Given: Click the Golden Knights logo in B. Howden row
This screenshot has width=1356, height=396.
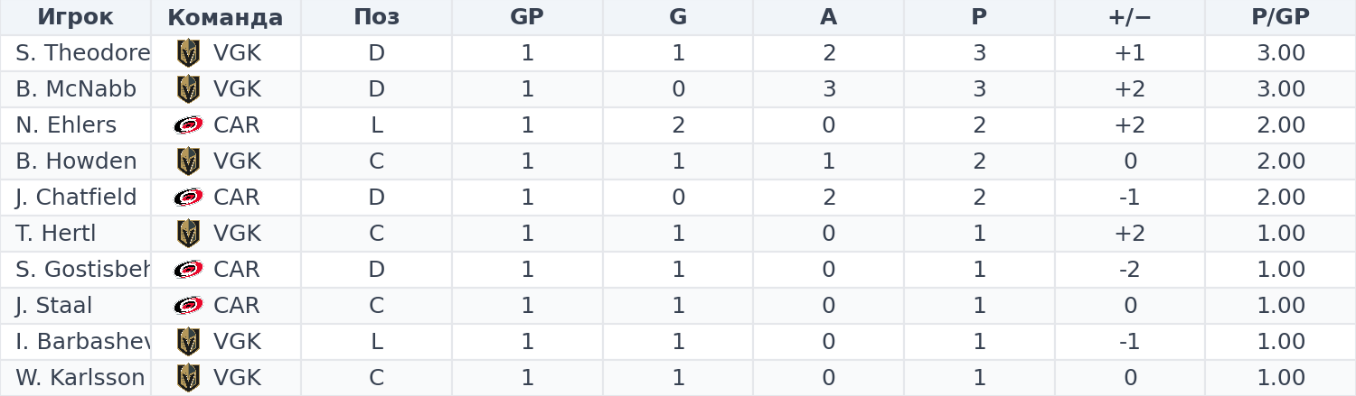Looking at the screenshot, I should tap(188, 161).
